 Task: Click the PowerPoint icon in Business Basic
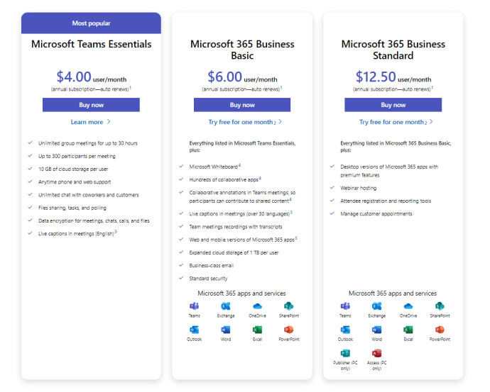(x=288, y=330)
